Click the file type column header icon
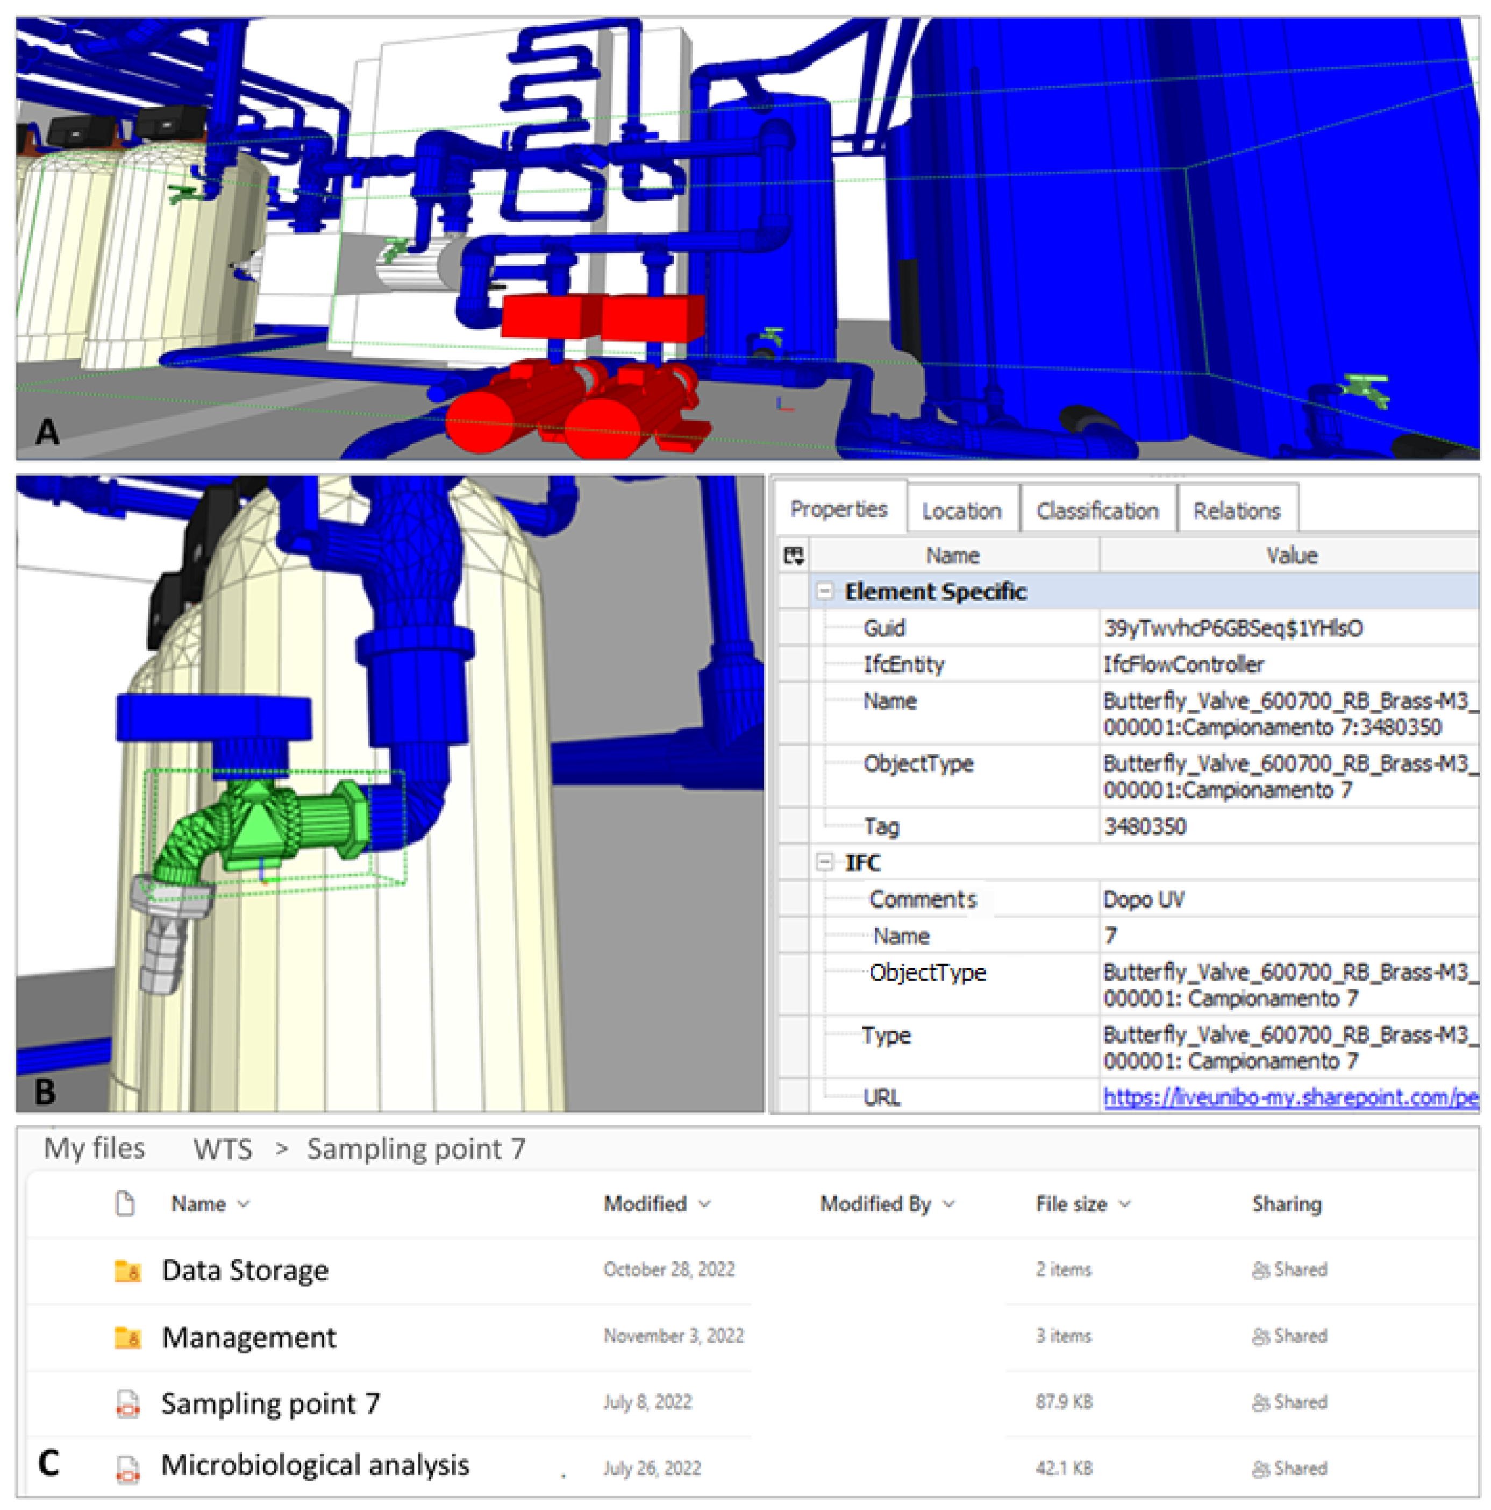 [x=125, y=1204]
